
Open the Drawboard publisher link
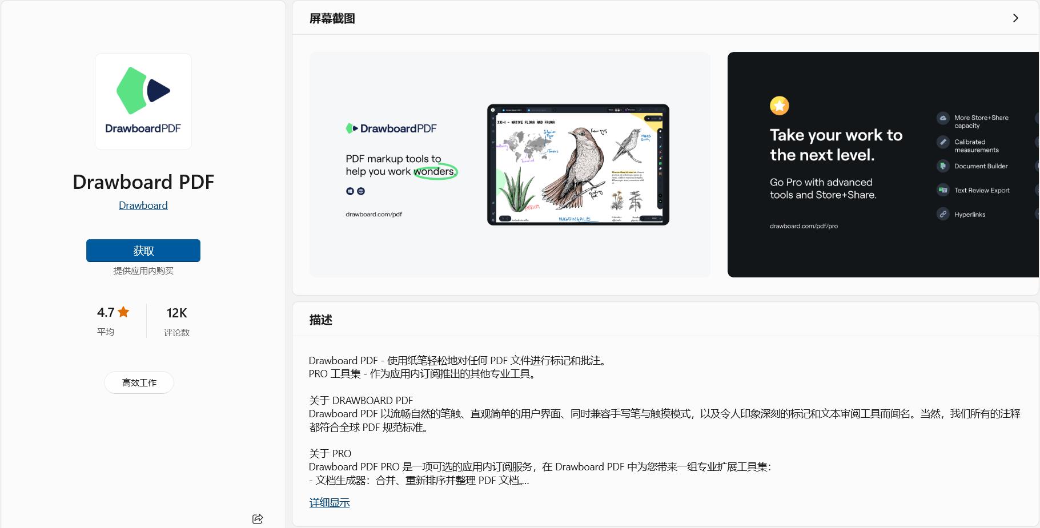pyautogui.click(x=143, y=205)
